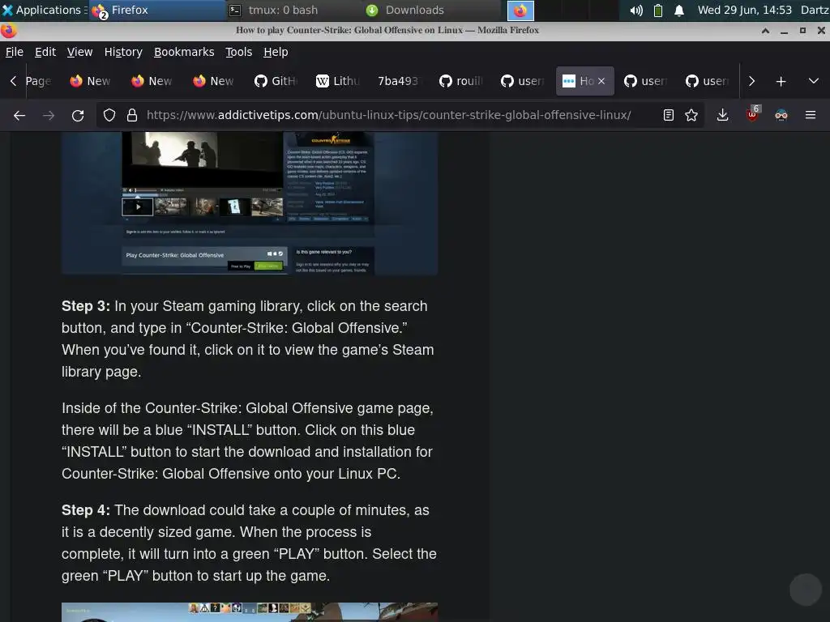Image resolution: width=830 pixels, height=622 pixels.
Task: Open a new tab with plus
Action: point(781,82)
